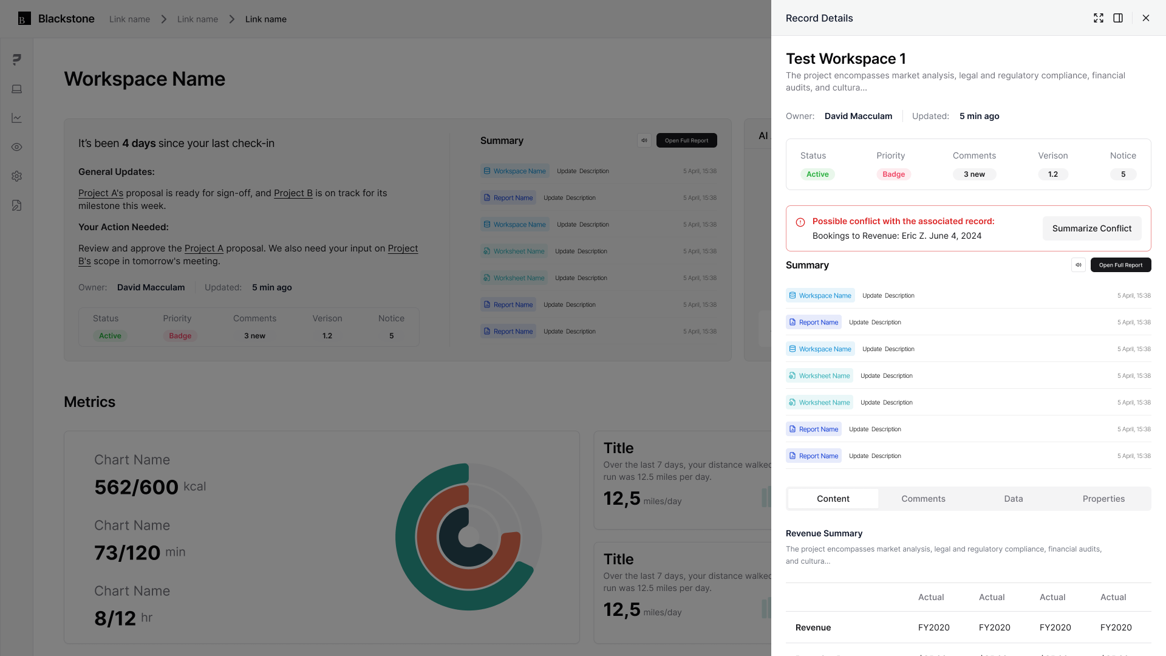Switch to the Comments tab
The height and width of the screenshot is (656, 1166).
pyautogui.click(x=923, y=499)
